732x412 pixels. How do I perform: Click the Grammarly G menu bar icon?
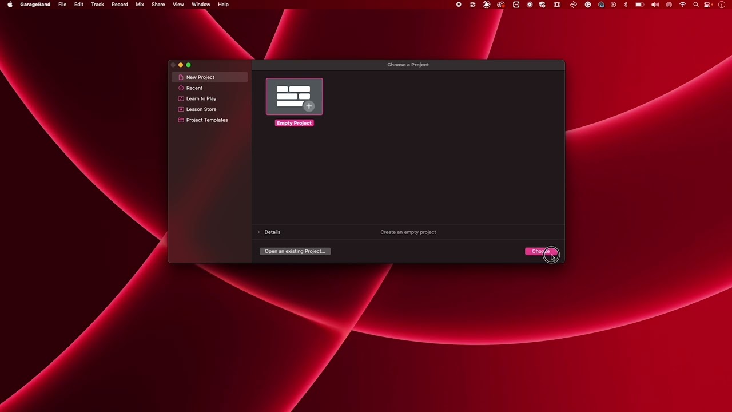click(587, 5)
